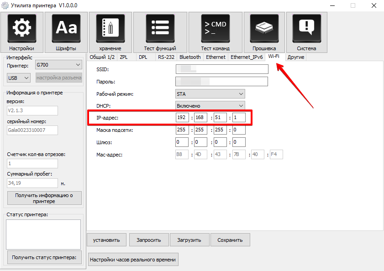Open the DHCP Включено dropdown
Image resolution: width=384 pixels, height=271 pixels.
click(210, 106)
